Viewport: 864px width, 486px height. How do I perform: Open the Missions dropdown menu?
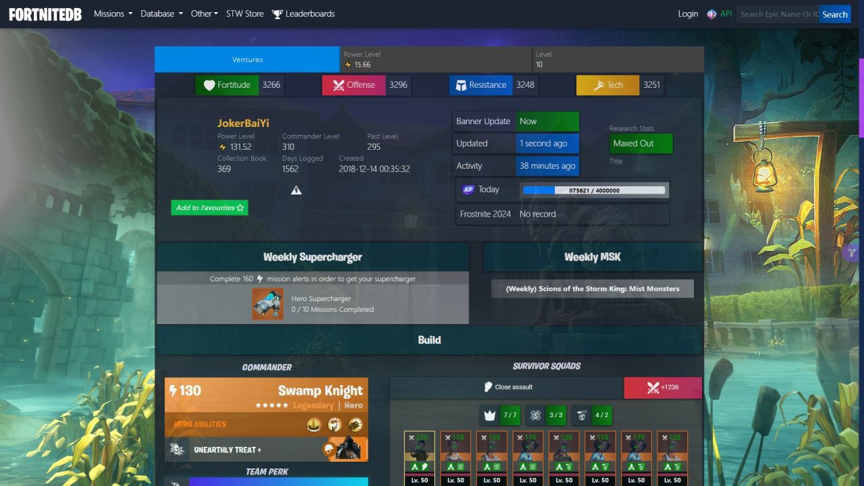[113, 13]
